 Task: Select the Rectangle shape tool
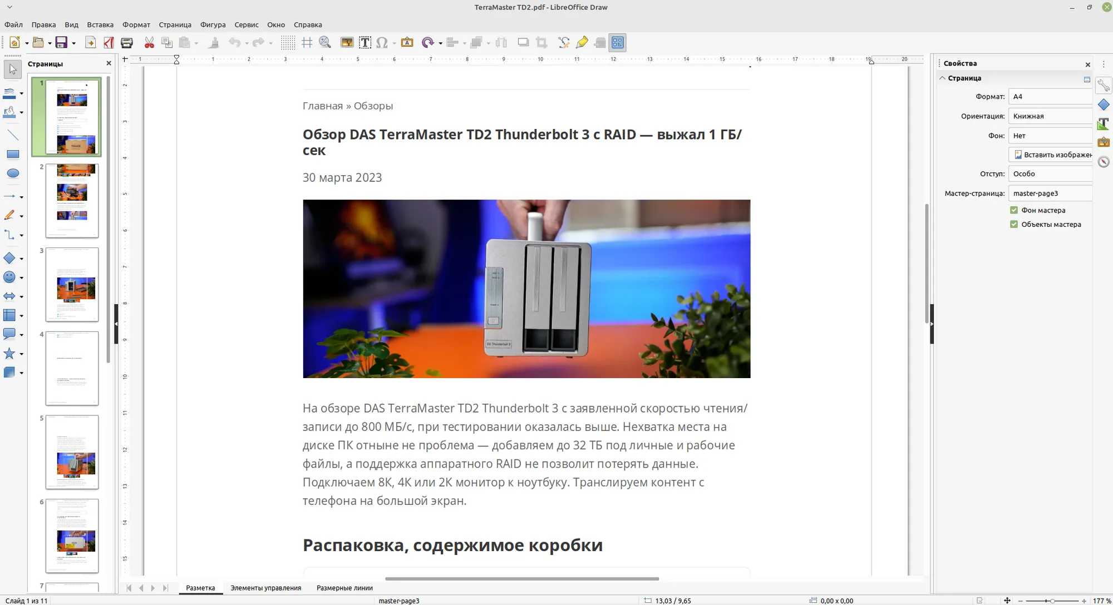(x=13, y=154)
